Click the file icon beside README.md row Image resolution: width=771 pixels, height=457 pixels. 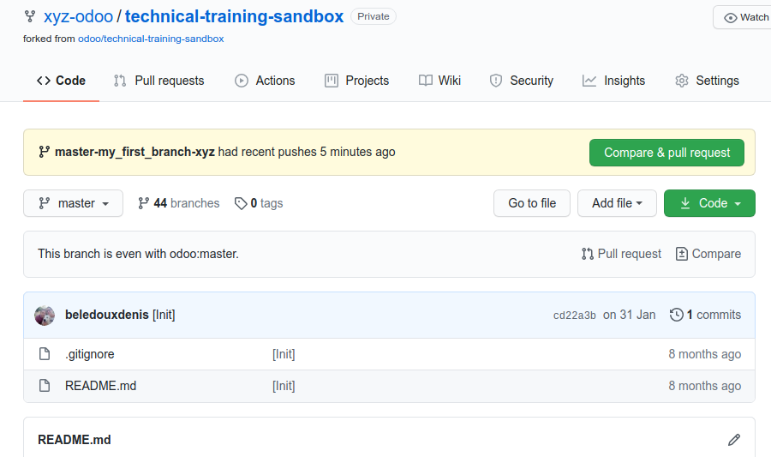pyautogui.click(x=45, y=386)
